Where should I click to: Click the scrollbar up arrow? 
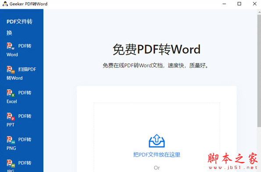[259, 12]
